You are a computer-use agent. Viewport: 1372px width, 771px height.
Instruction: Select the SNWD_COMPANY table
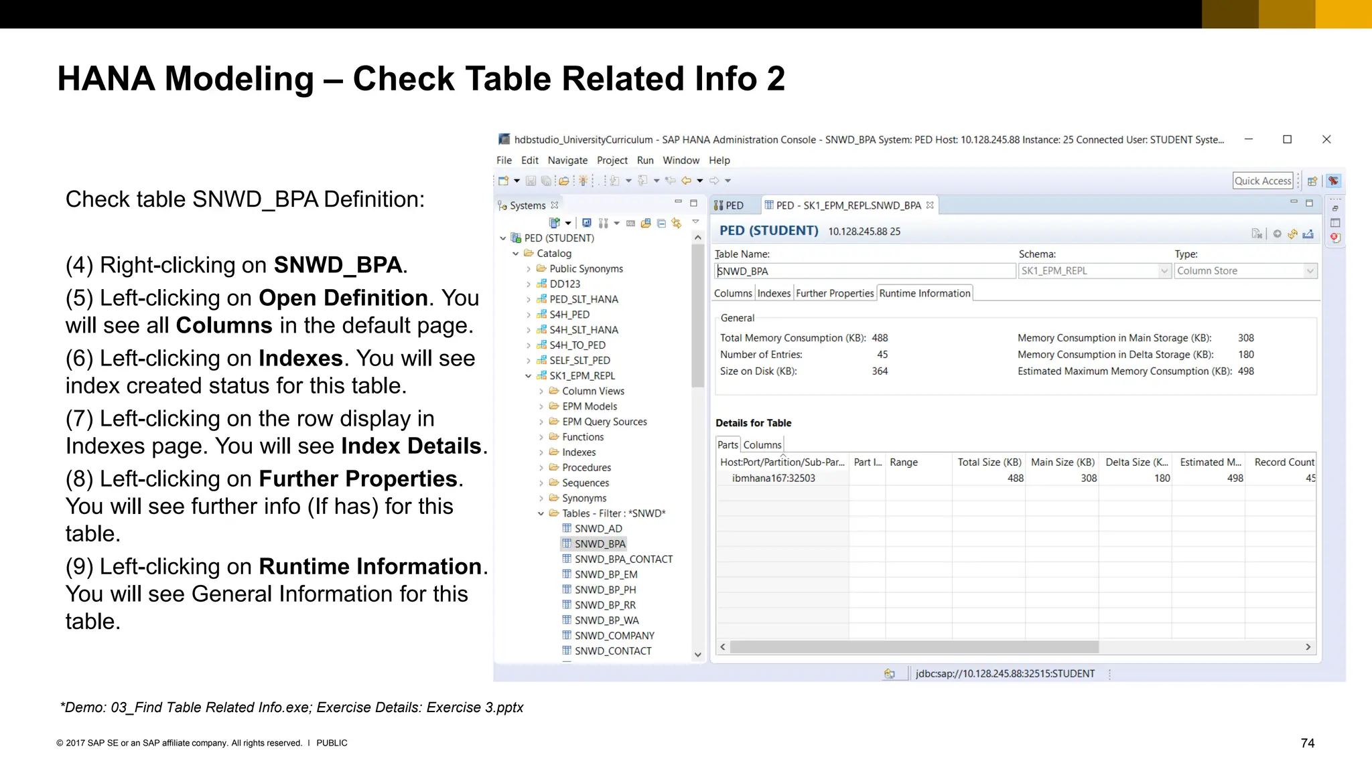click(614, 636)
